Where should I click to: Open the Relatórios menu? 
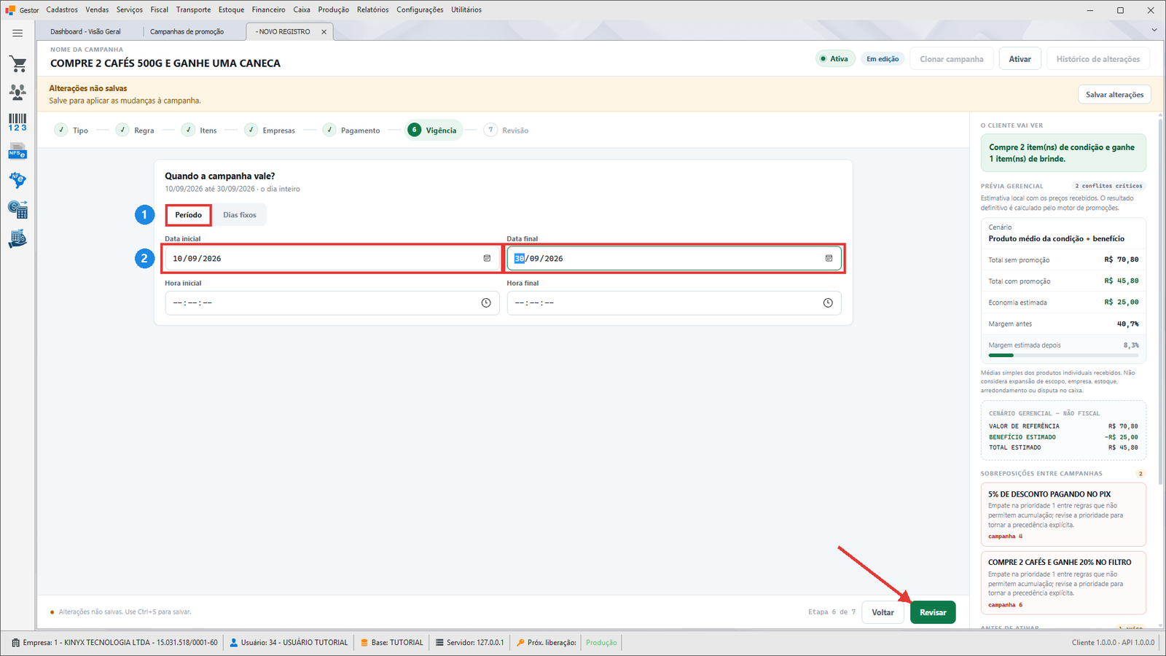click(x=373, y=9)
